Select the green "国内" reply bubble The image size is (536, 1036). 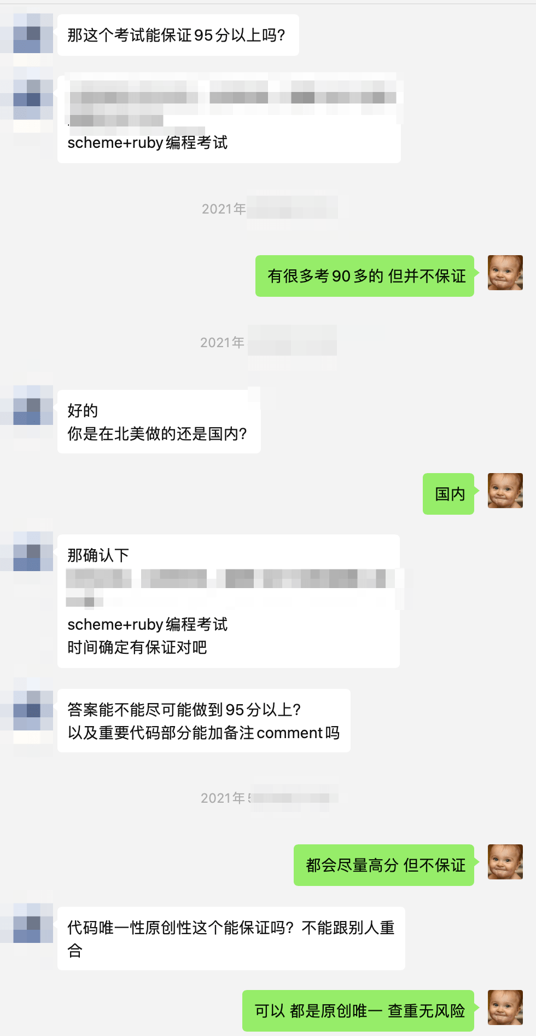[448, 494]
